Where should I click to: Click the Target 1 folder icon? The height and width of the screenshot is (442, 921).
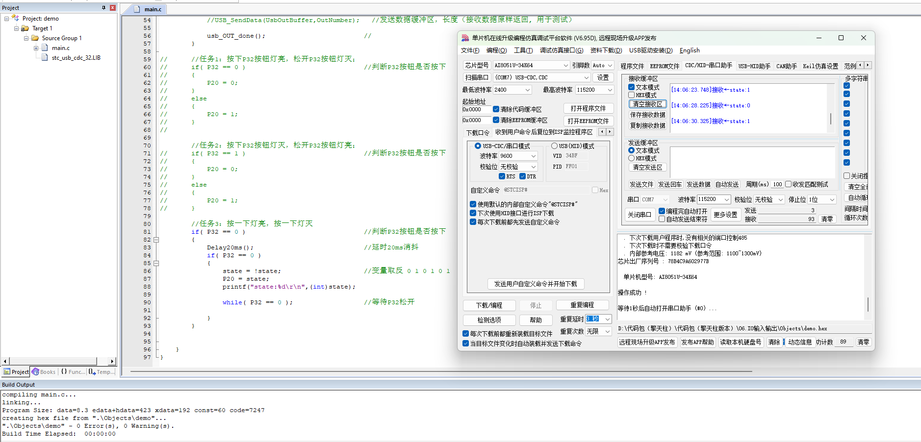pos(25,28)
